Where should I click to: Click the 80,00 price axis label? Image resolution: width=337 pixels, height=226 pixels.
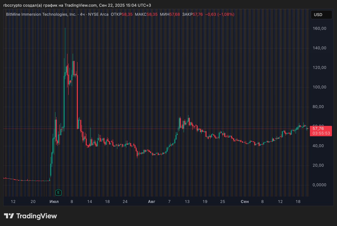coord(318,107)
